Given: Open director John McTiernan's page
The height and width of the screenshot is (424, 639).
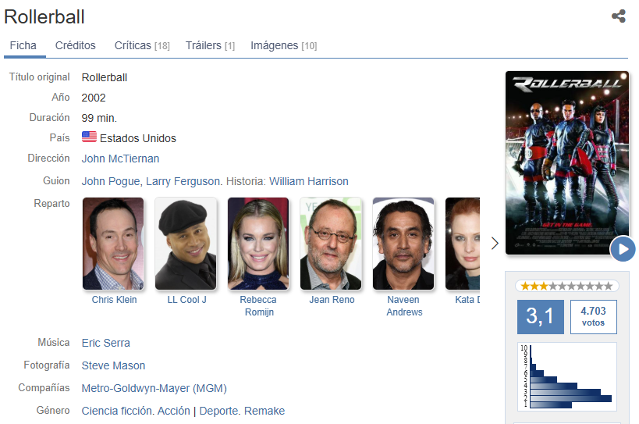Looking at the screenshot, I should pos(120,159).
